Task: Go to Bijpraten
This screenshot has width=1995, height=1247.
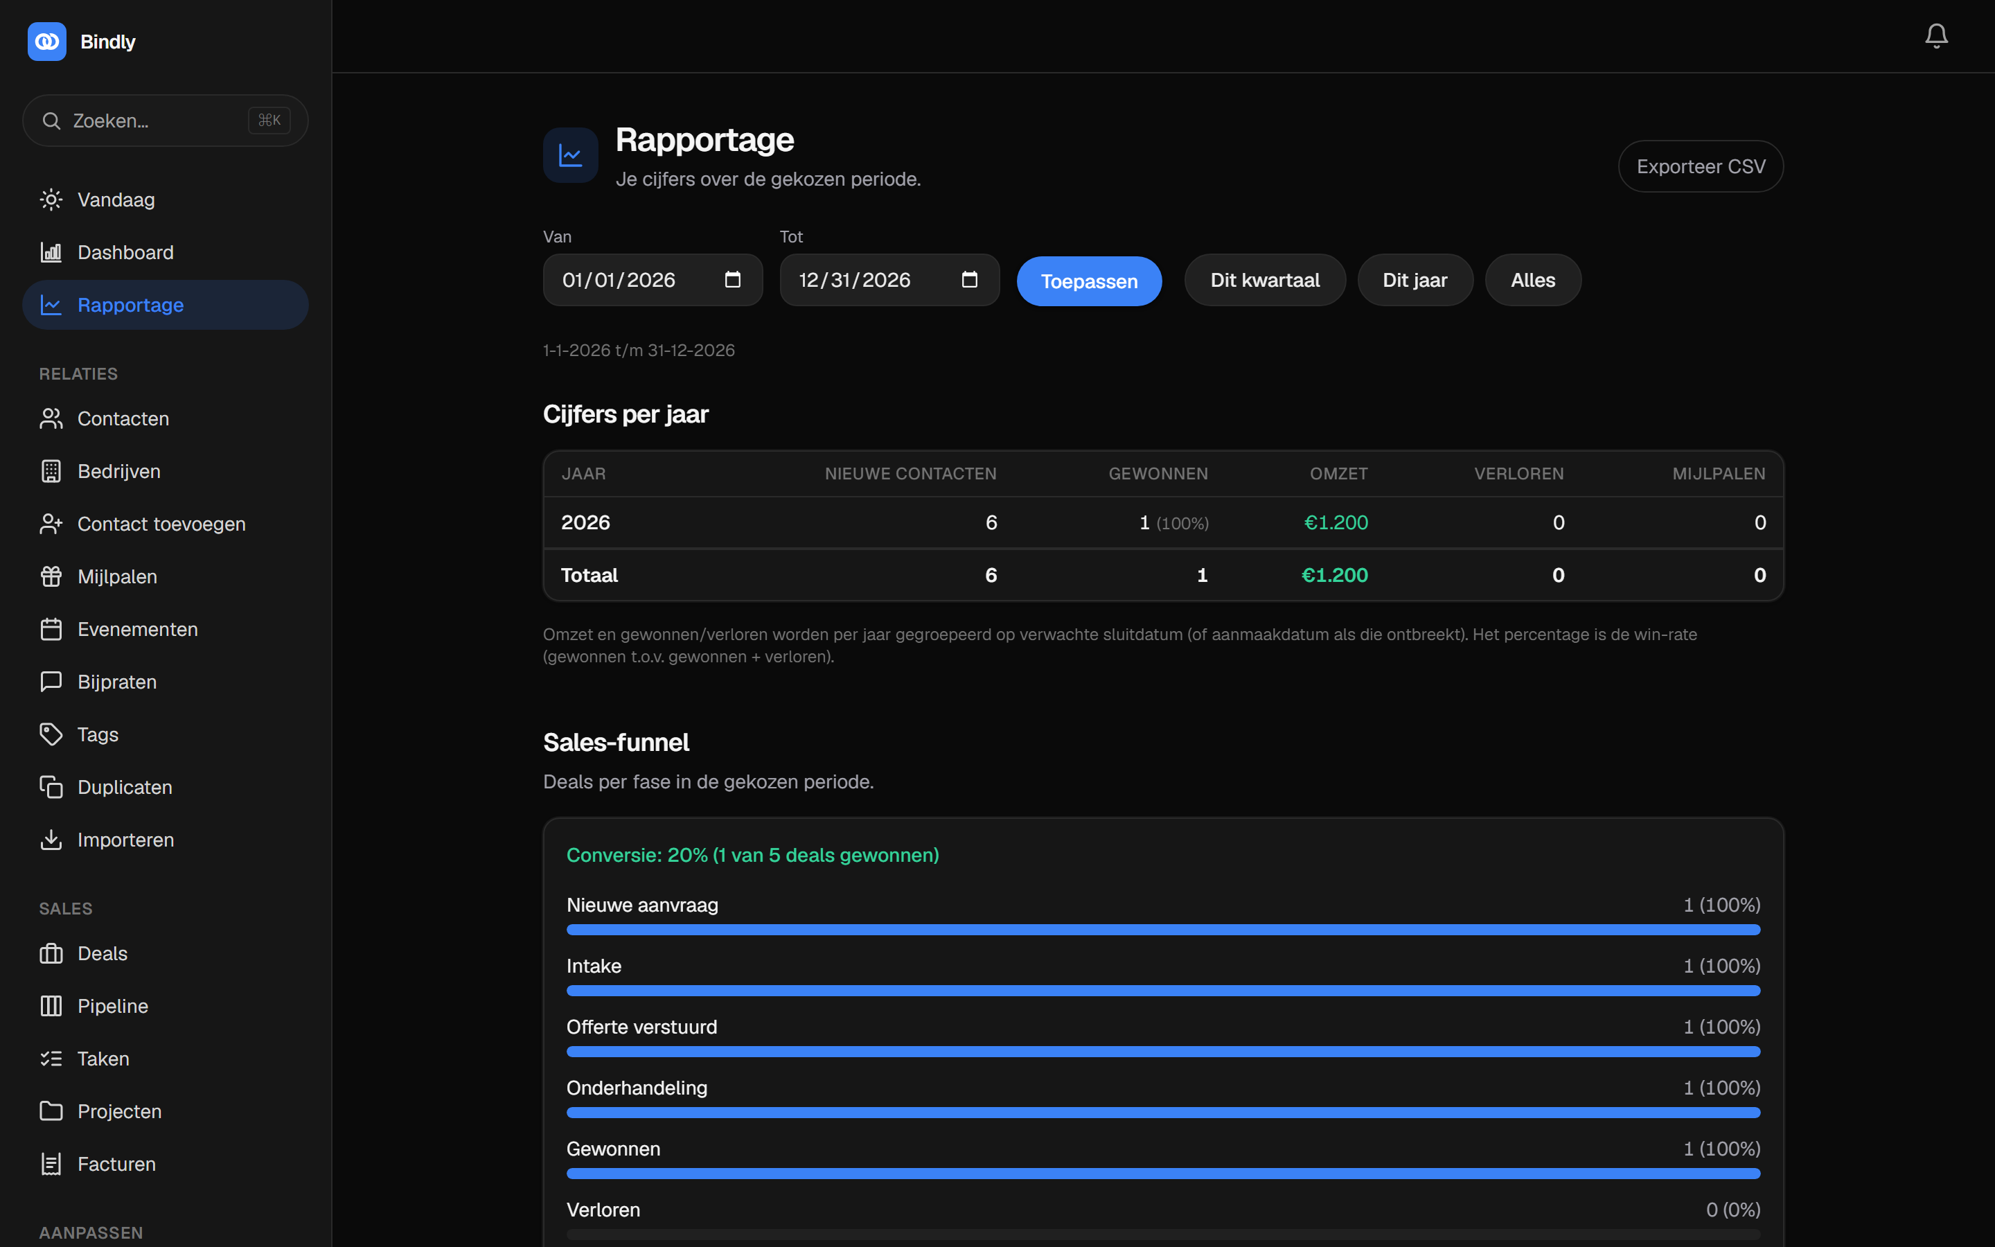Action: click(166, 682)
